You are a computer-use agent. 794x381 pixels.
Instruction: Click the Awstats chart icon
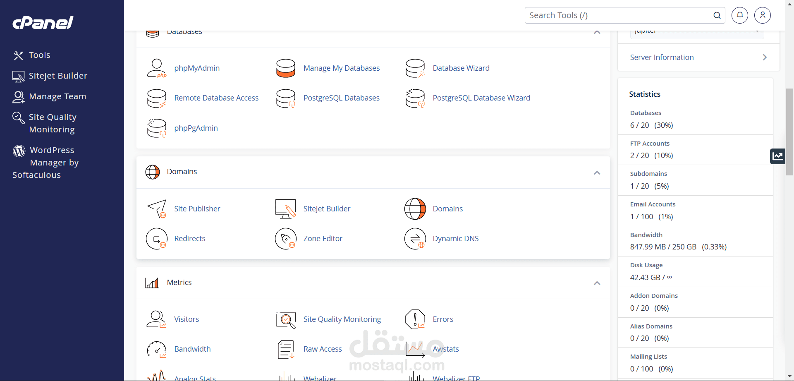tap(415, 349)
